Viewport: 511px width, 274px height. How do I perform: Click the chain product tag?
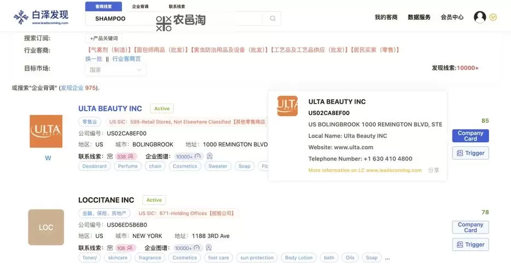click(x=155, y=166)
